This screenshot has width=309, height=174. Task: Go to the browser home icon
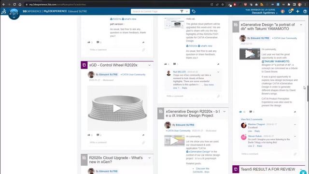tap(20, 4)
